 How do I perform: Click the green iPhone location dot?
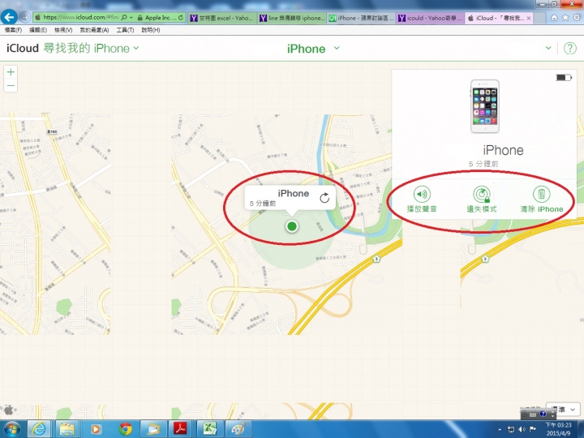point(292,226)
